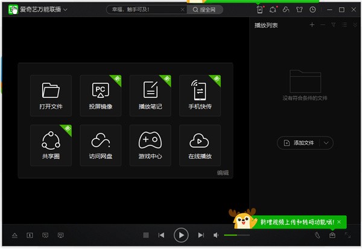The height and width of the screenshot is (249, 362).
Task: Click the 搜全网 search button
Action: 206,10
